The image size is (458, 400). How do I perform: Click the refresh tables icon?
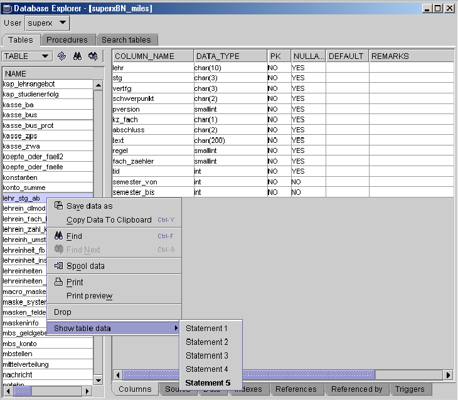(61, 56)
